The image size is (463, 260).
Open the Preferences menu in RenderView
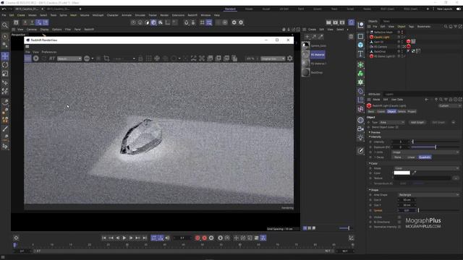49,52
